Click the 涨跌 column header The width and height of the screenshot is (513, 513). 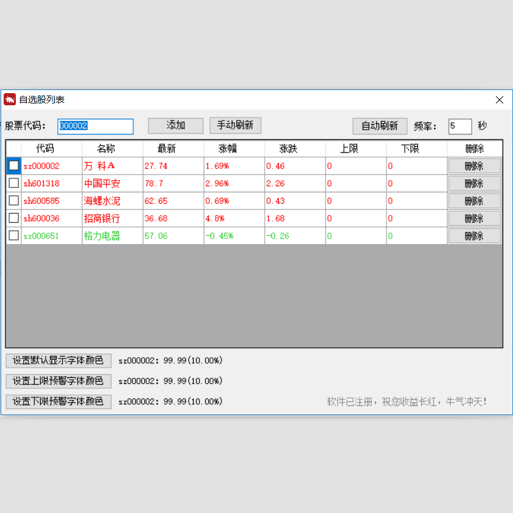tap(295, 148)
